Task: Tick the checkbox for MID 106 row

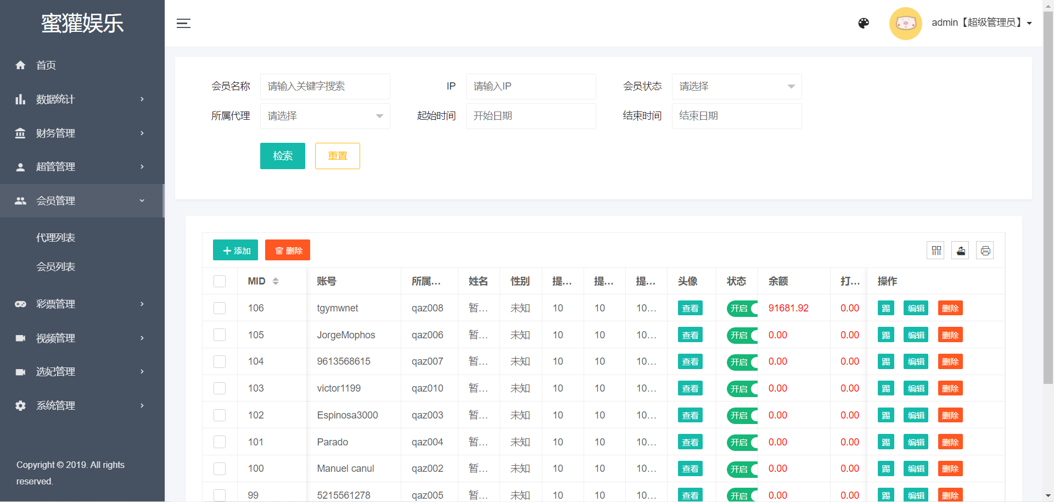Action: coord(220,308)
